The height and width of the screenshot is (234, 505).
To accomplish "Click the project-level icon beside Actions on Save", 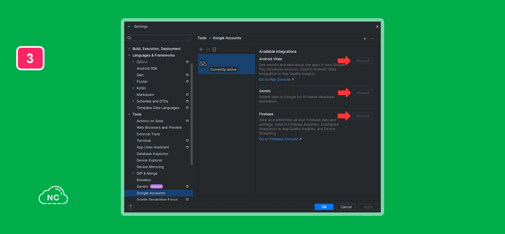I will pos(187,121).
